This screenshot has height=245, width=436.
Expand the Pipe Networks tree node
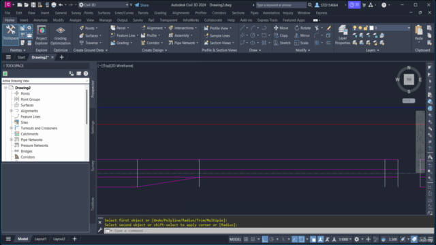point(11,140)
